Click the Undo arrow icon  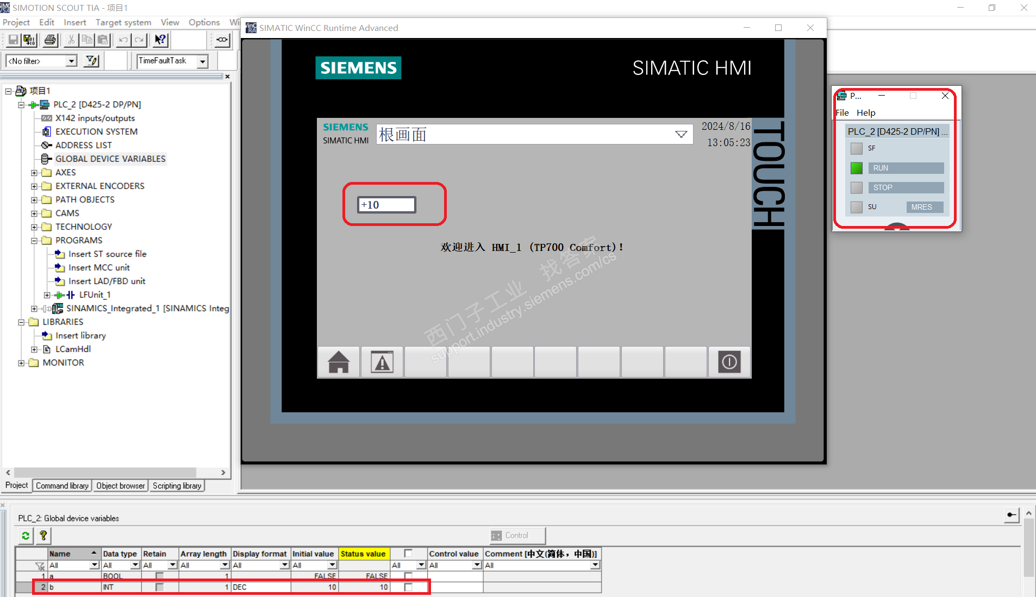pyautogui.click(x=123, y=40)
